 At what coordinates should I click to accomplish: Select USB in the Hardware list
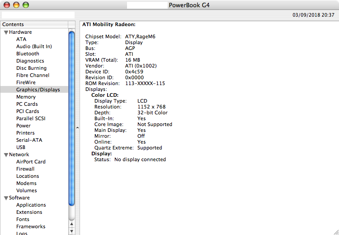click(21, 147)
